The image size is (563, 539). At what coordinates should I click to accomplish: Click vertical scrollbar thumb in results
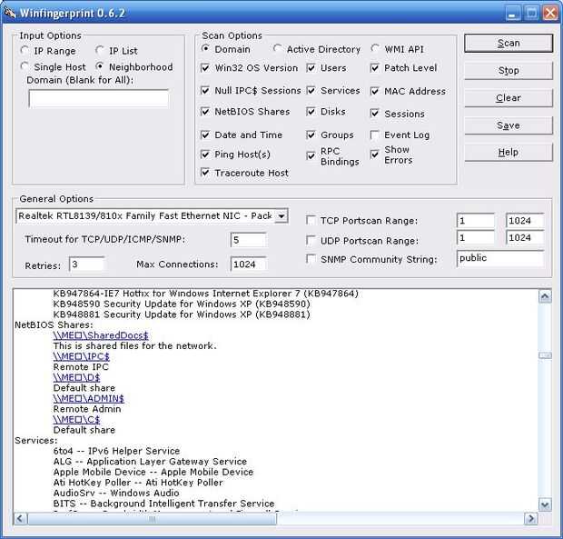[545, 355]
